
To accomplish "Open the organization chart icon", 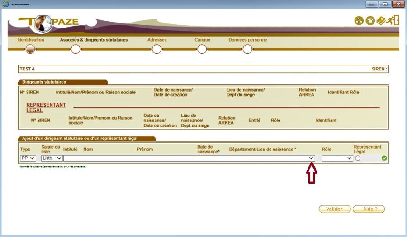I will click(x=359, y=21).
